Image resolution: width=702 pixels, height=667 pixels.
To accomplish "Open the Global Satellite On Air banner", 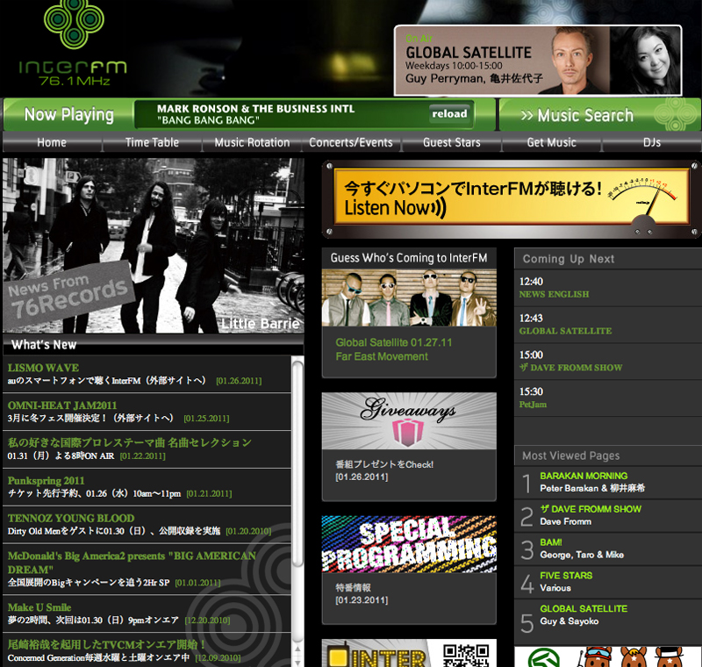I will 538,61.
